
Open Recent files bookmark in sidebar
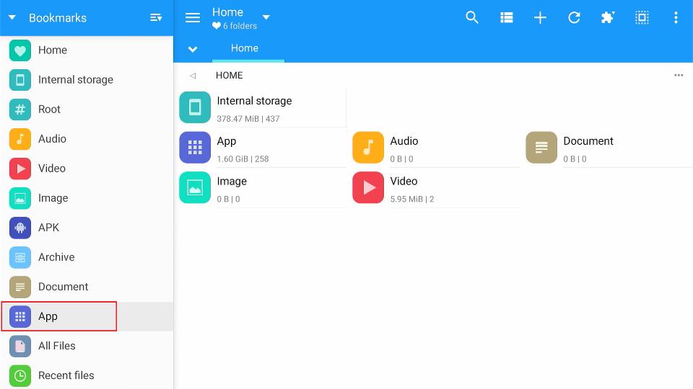[87, 375]
